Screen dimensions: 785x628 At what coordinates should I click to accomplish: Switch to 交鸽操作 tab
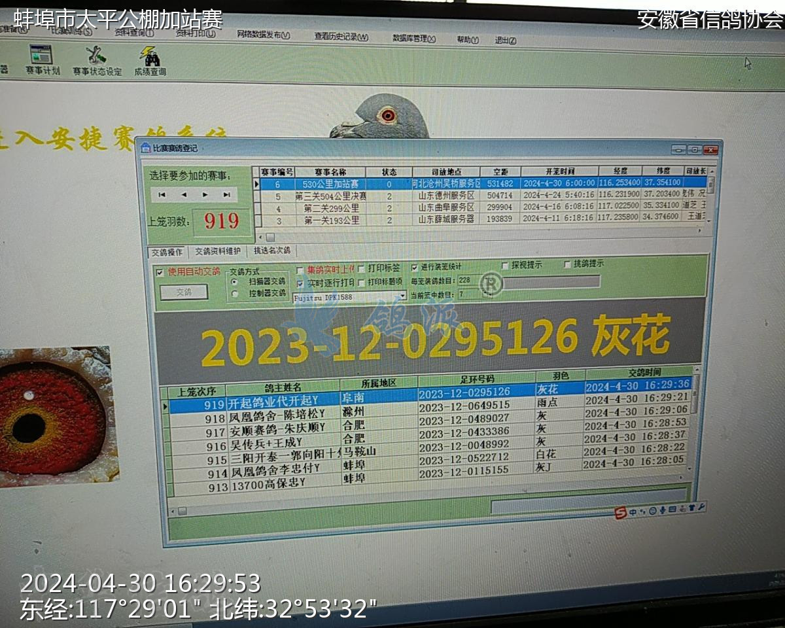click(x=167, y=252)
